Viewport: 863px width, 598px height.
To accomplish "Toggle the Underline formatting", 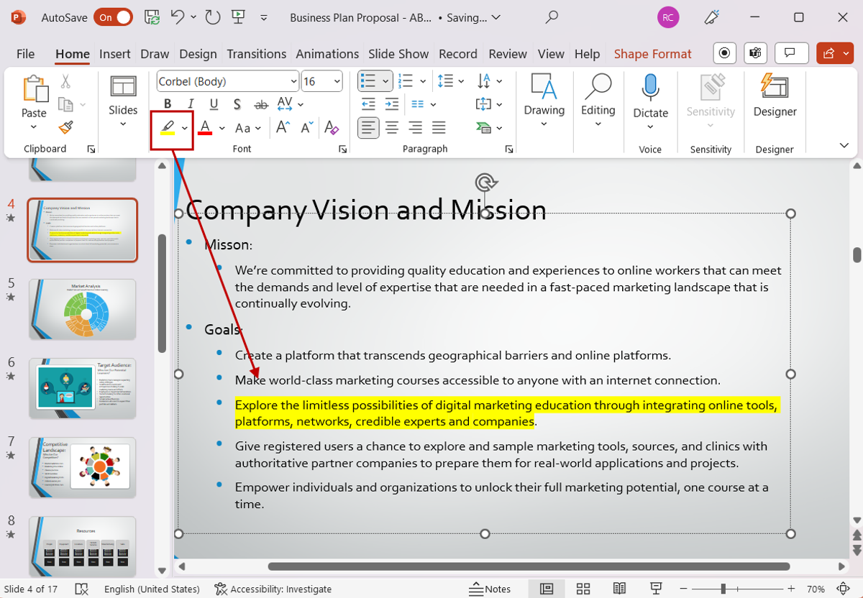I will (x=214, y=103).
